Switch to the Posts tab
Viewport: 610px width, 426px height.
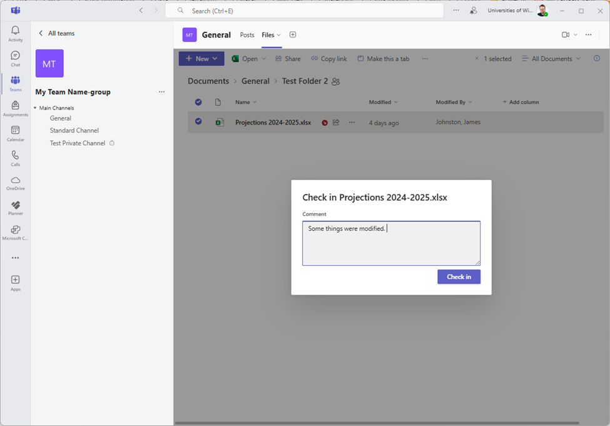click(x=247, y=35)
